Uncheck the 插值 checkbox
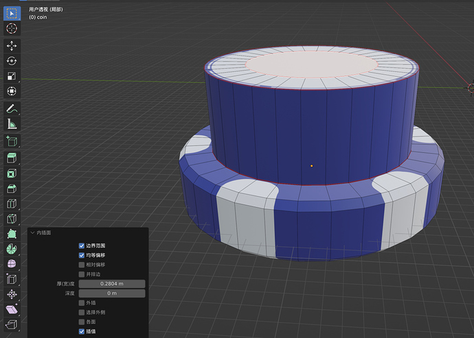Image resolution: width=474 pixels, height=338 pixels. pyautogui.click(x=82, y=331)
